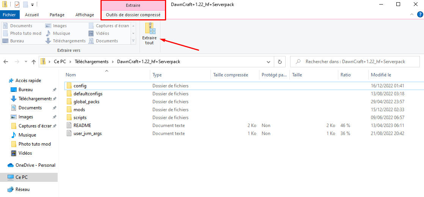Screen dimensions: 424x197
Task: Click the 46 % ratio of README
Action: click(x=345, y=126)
